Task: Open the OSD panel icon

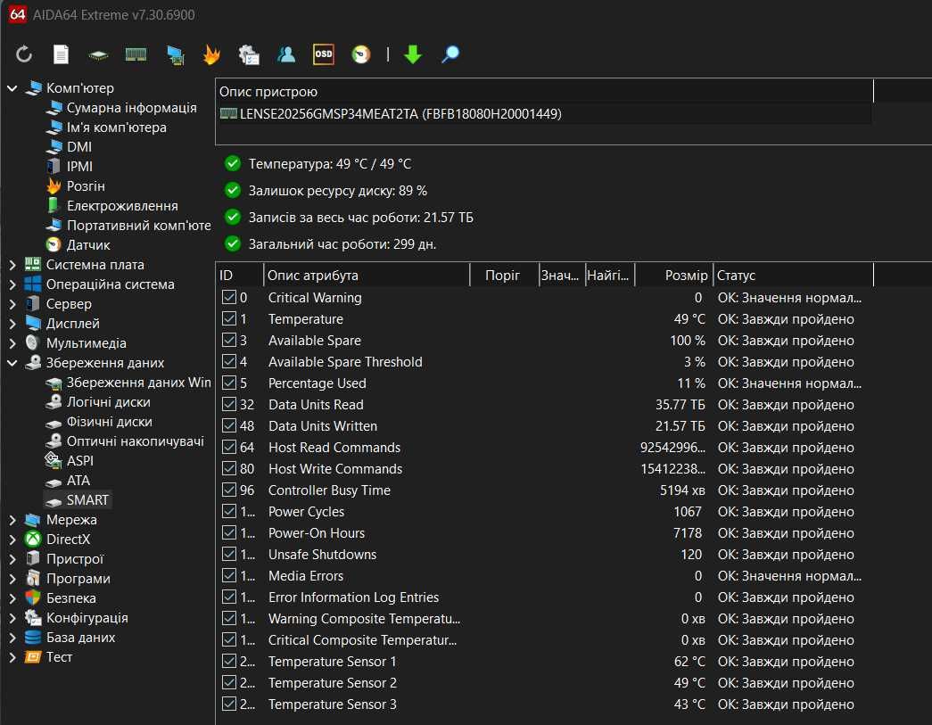Action: (x=324, y=54)
